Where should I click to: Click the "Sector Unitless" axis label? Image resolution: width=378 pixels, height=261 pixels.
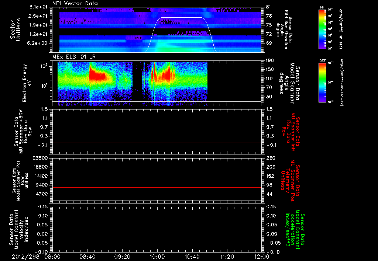(15, 29)
